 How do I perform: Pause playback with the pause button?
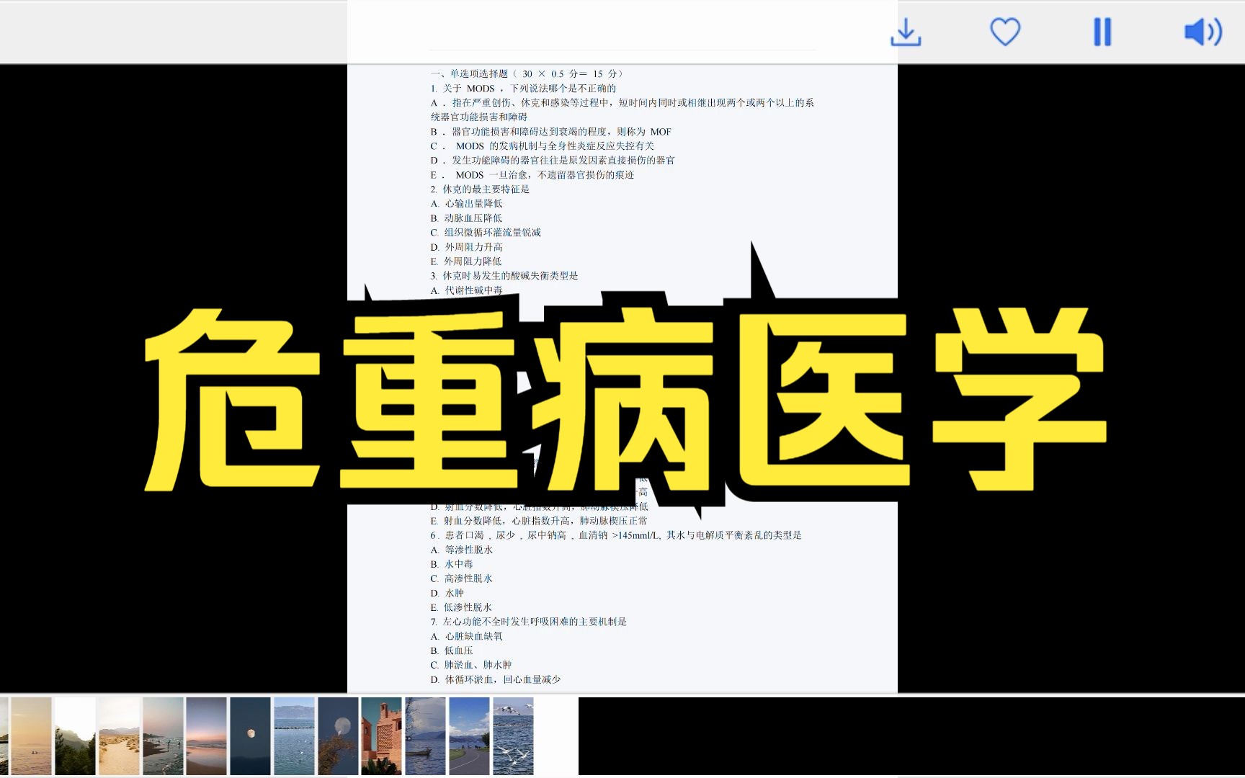(1102, 32)
